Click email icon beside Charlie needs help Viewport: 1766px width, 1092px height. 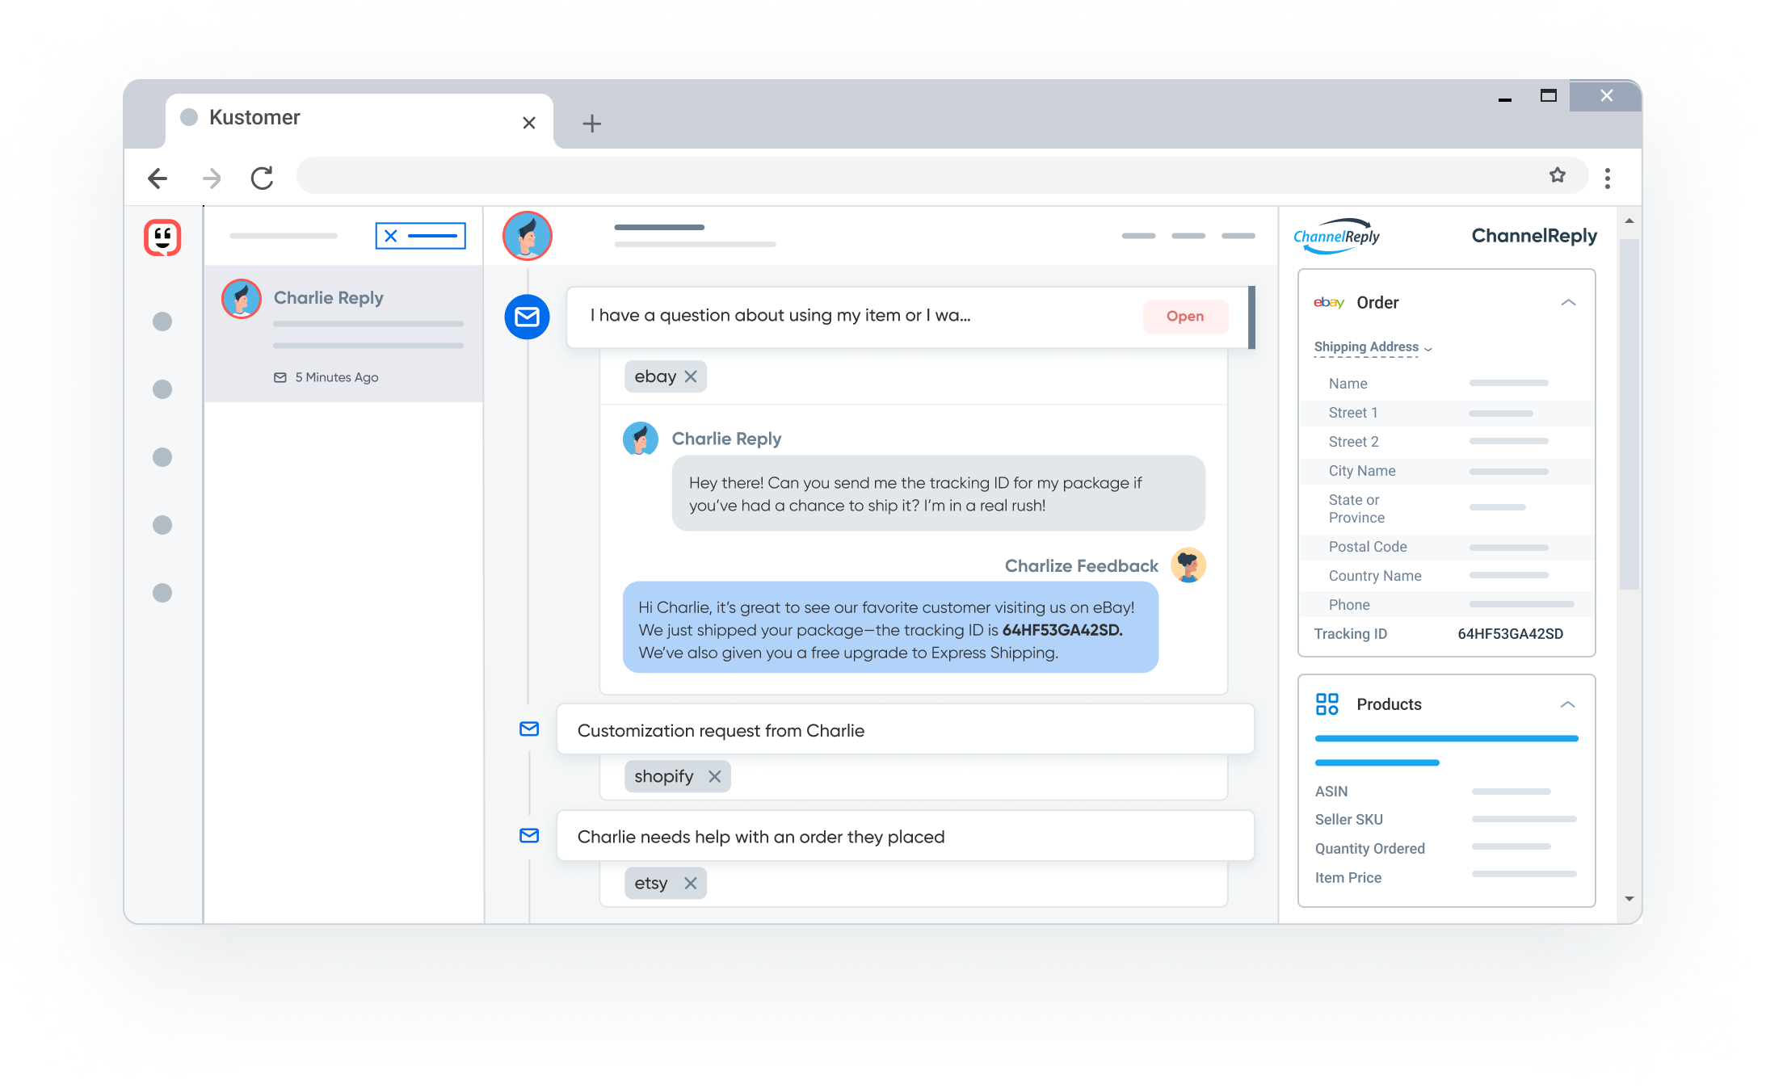[529, 835]
